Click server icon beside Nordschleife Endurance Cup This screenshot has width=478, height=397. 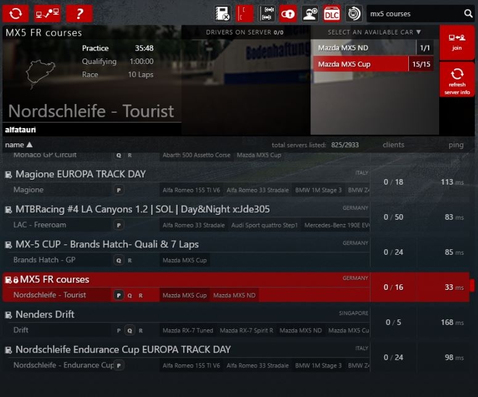pyautogui.click(x=9, y=350)
